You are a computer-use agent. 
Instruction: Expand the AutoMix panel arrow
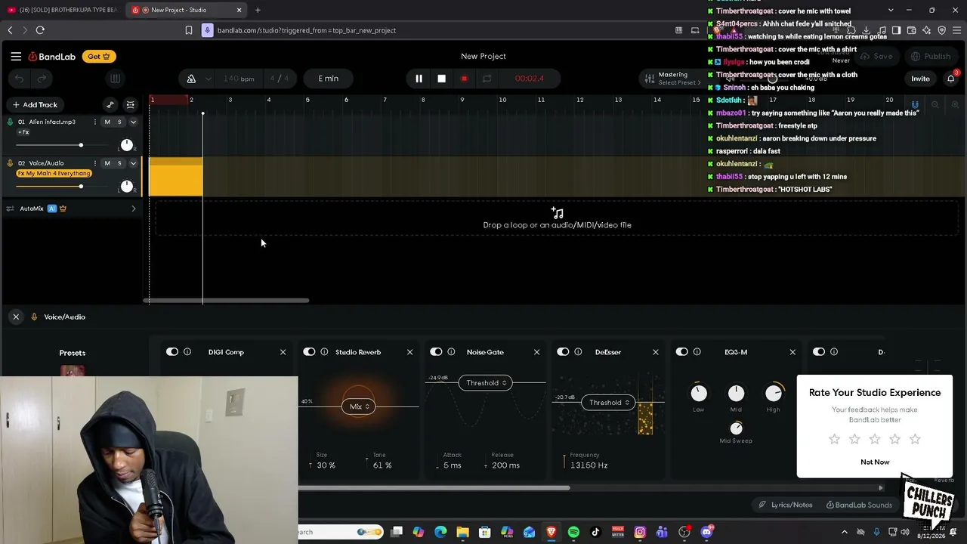(134, 209)
